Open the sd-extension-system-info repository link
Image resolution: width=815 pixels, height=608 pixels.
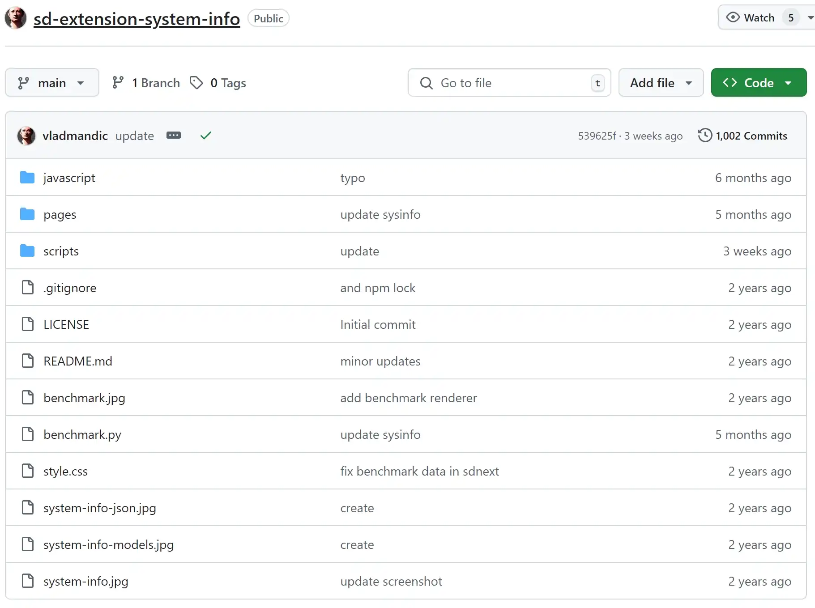tap(137, 19)
